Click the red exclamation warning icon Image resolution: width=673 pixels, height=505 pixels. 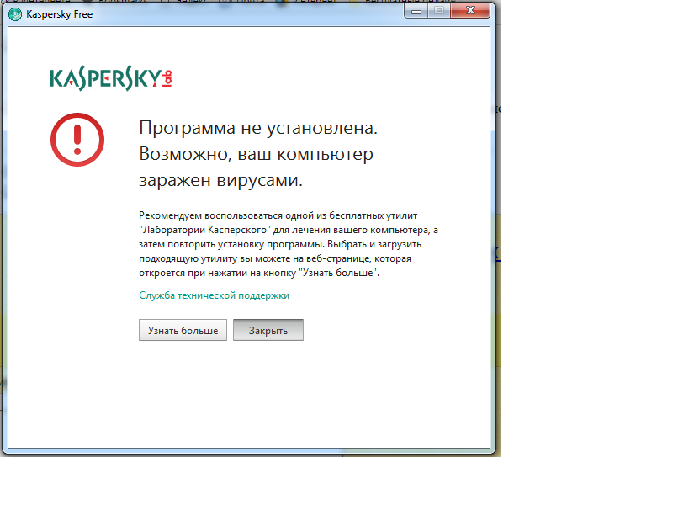[77, 140]
